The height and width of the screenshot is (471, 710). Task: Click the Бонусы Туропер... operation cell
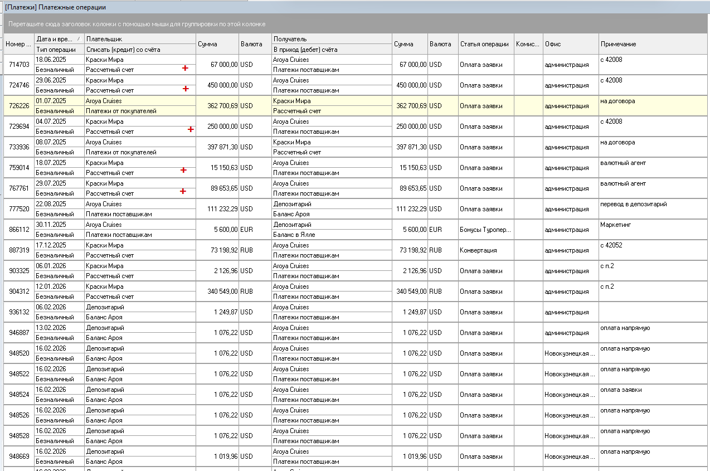point(486,230)
